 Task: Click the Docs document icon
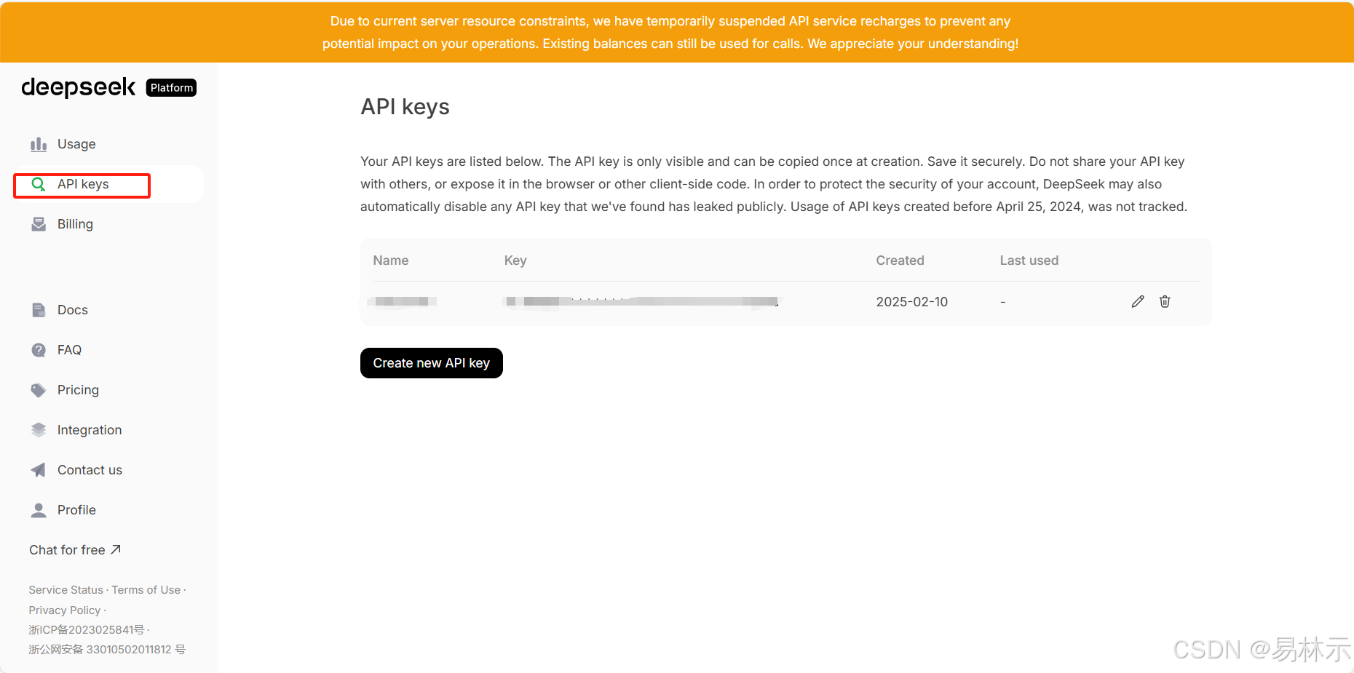tap(39, 310)
